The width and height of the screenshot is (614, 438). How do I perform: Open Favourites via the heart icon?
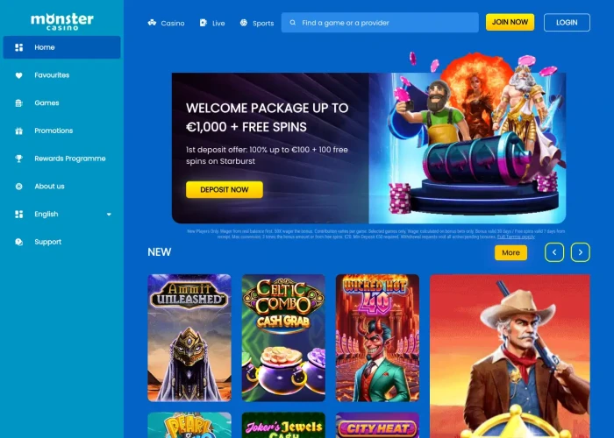pos(18,75)
